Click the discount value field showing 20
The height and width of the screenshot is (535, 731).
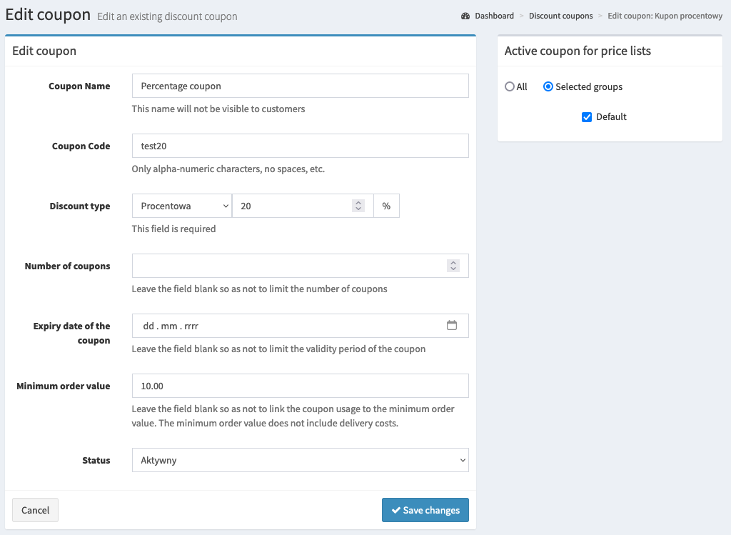coord(303,206)
